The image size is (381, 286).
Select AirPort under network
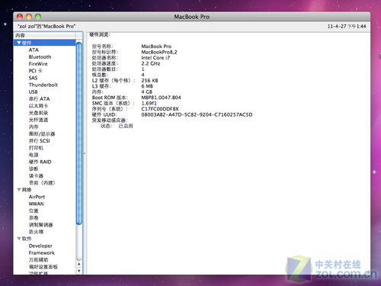(x=37, y=197)
